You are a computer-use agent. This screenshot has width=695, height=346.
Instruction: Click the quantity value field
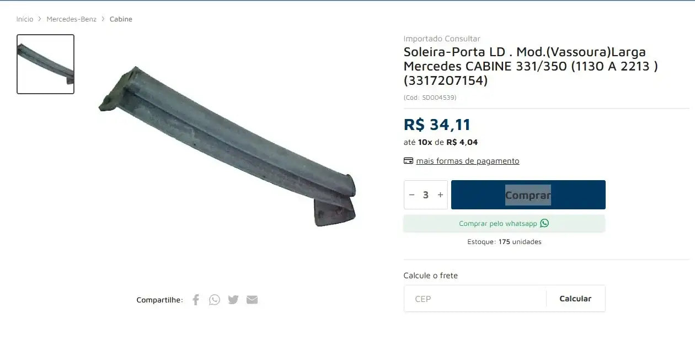[x=426, y=194]
